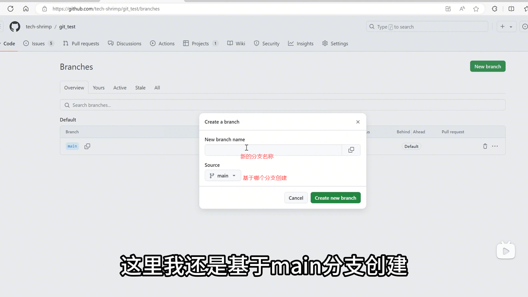Click green New branch button
This screenshot has height=297, width=528.
488,67
